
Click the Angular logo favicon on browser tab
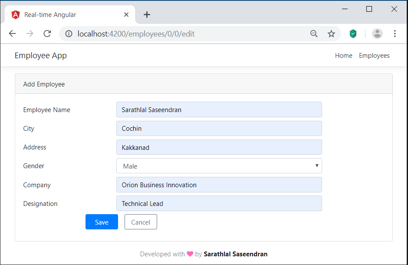tap(15, 14)
